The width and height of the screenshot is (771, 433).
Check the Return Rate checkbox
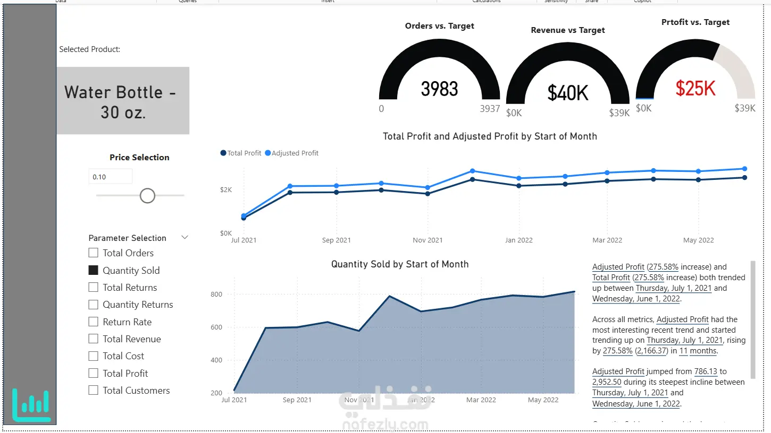tap(93, 322)
